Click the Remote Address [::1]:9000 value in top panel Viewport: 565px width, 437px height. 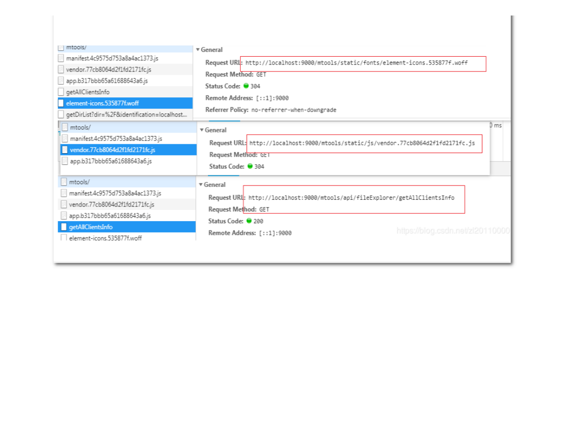point(272,98)
